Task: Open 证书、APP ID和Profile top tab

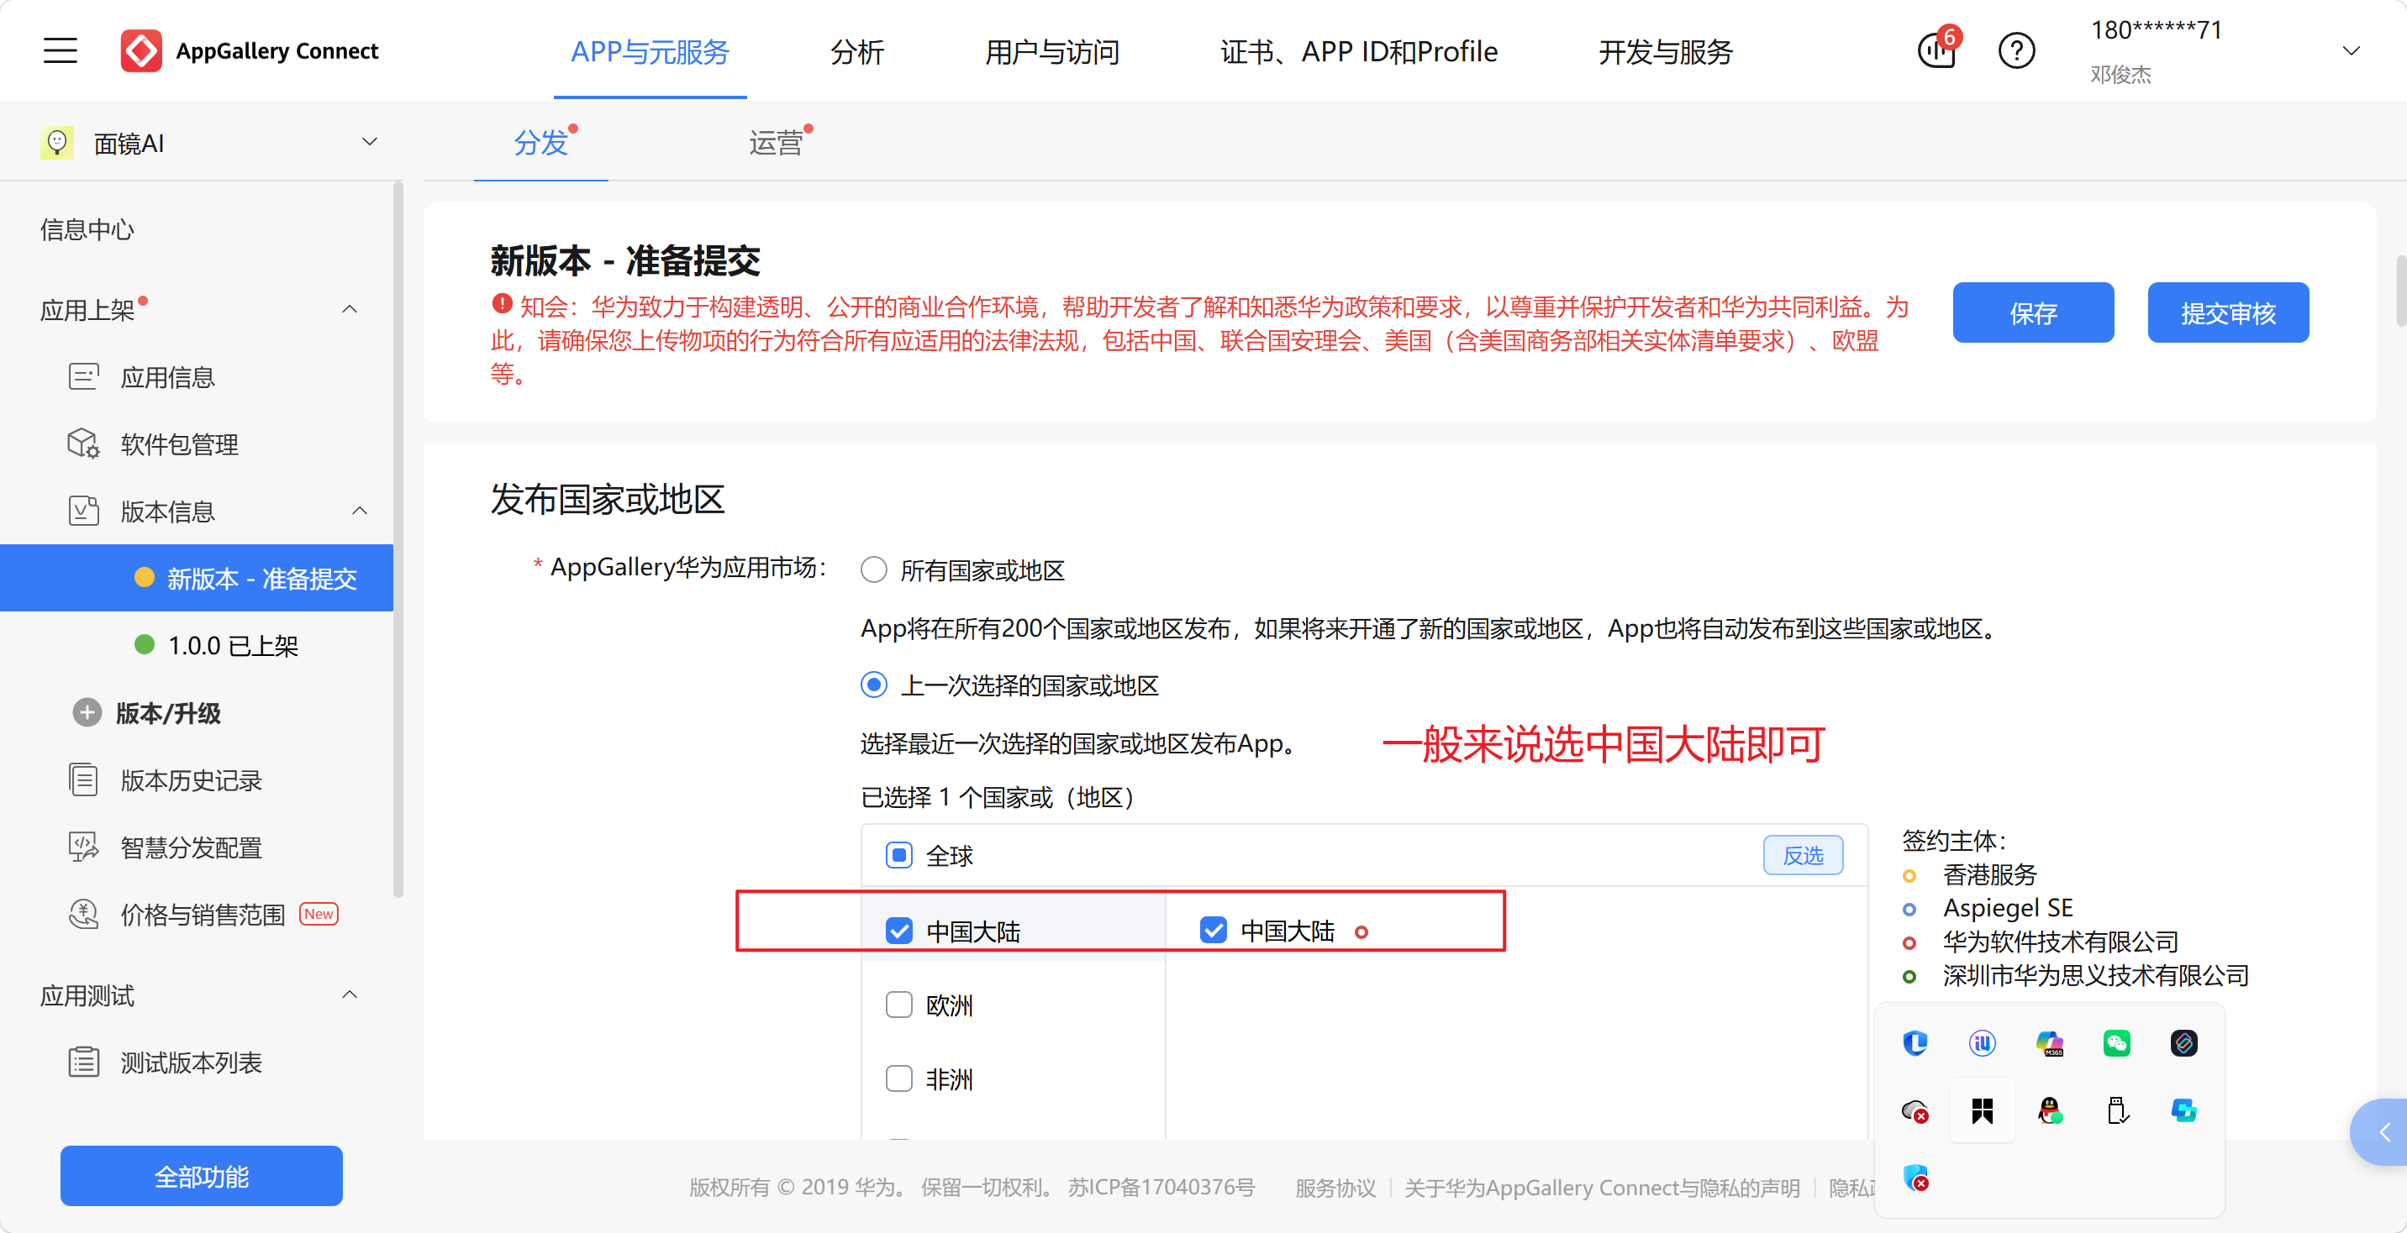Action: [1359, 51]
